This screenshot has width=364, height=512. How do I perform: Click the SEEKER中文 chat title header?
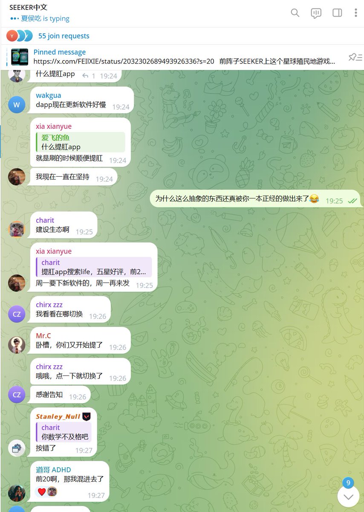pyautogui.click(x=28, y=7)
